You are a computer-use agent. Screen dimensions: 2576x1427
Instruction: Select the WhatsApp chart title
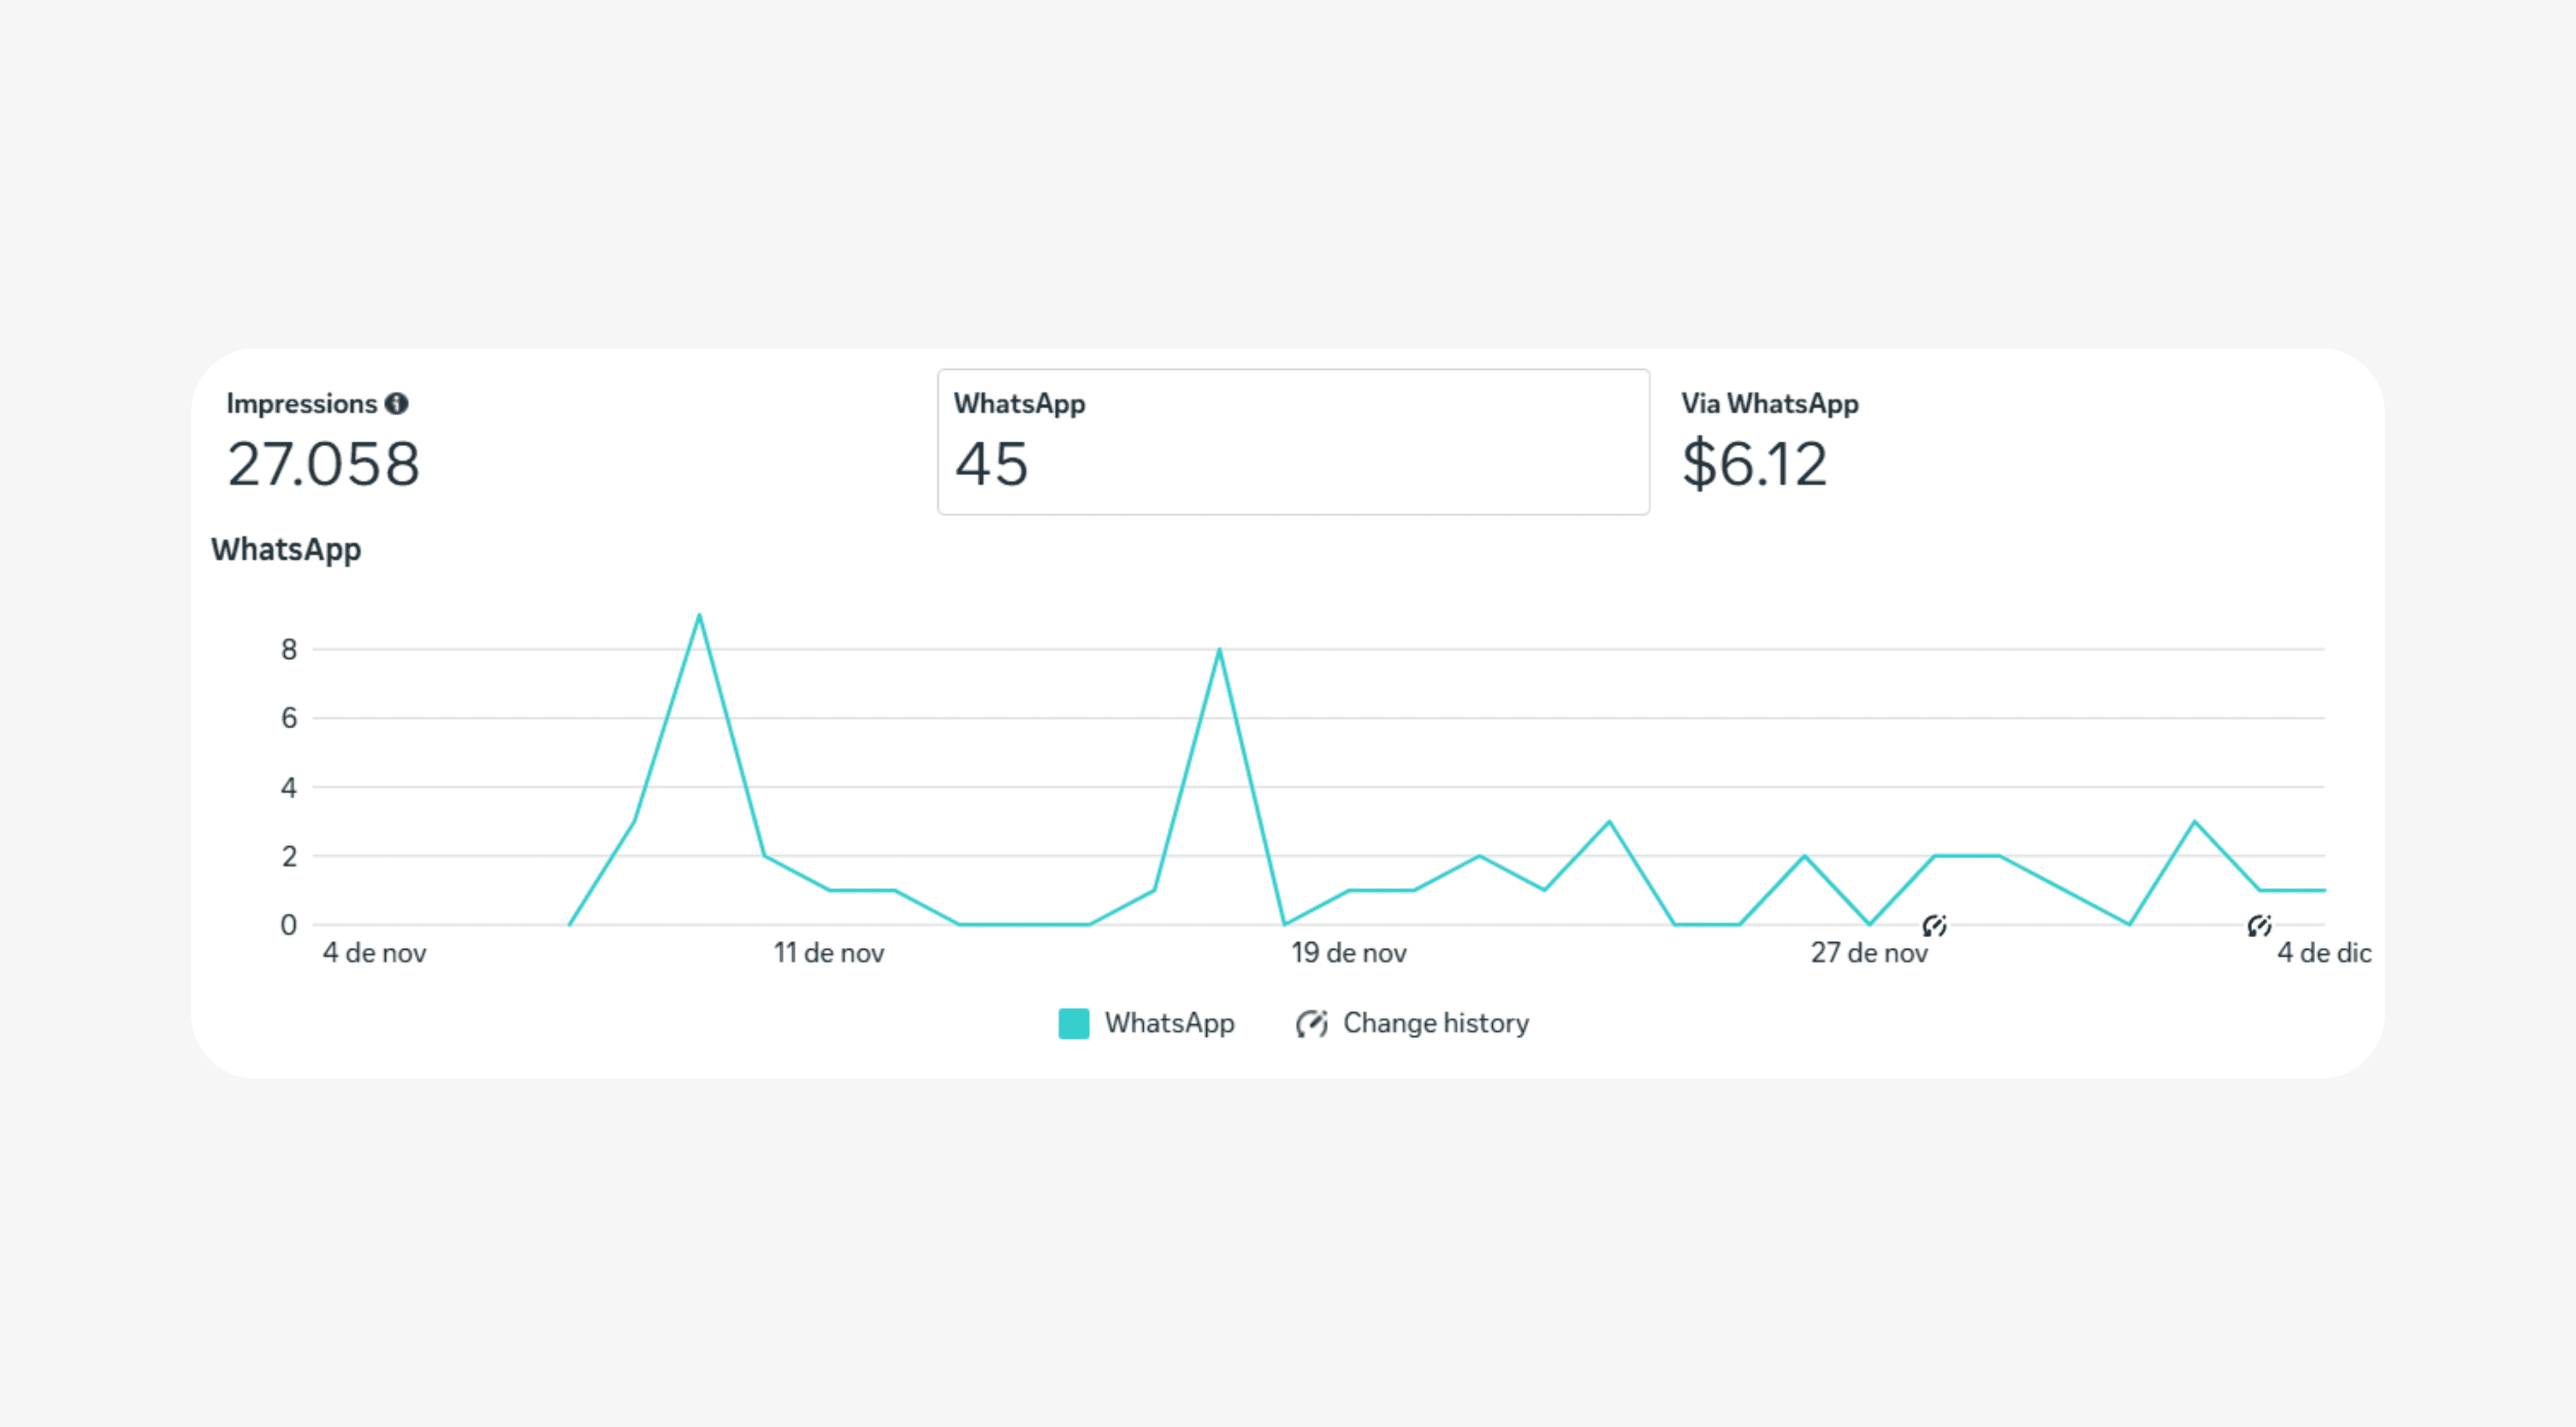[286, 548]
